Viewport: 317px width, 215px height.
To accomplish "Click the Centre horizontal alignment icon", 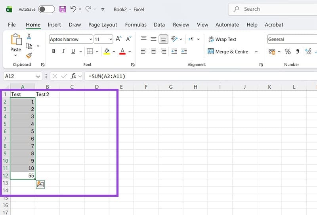I will click(x=153, y=51).
